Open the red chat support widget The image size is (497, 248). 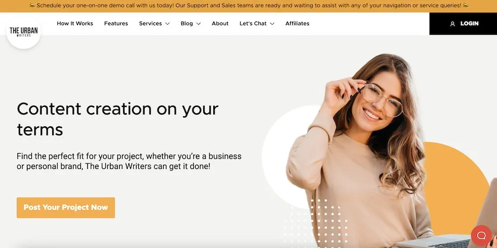tap(481, 235)
